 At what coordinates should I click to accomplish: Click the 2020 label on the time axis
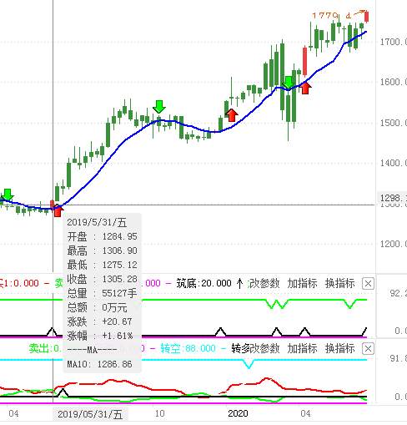(238, 413)
